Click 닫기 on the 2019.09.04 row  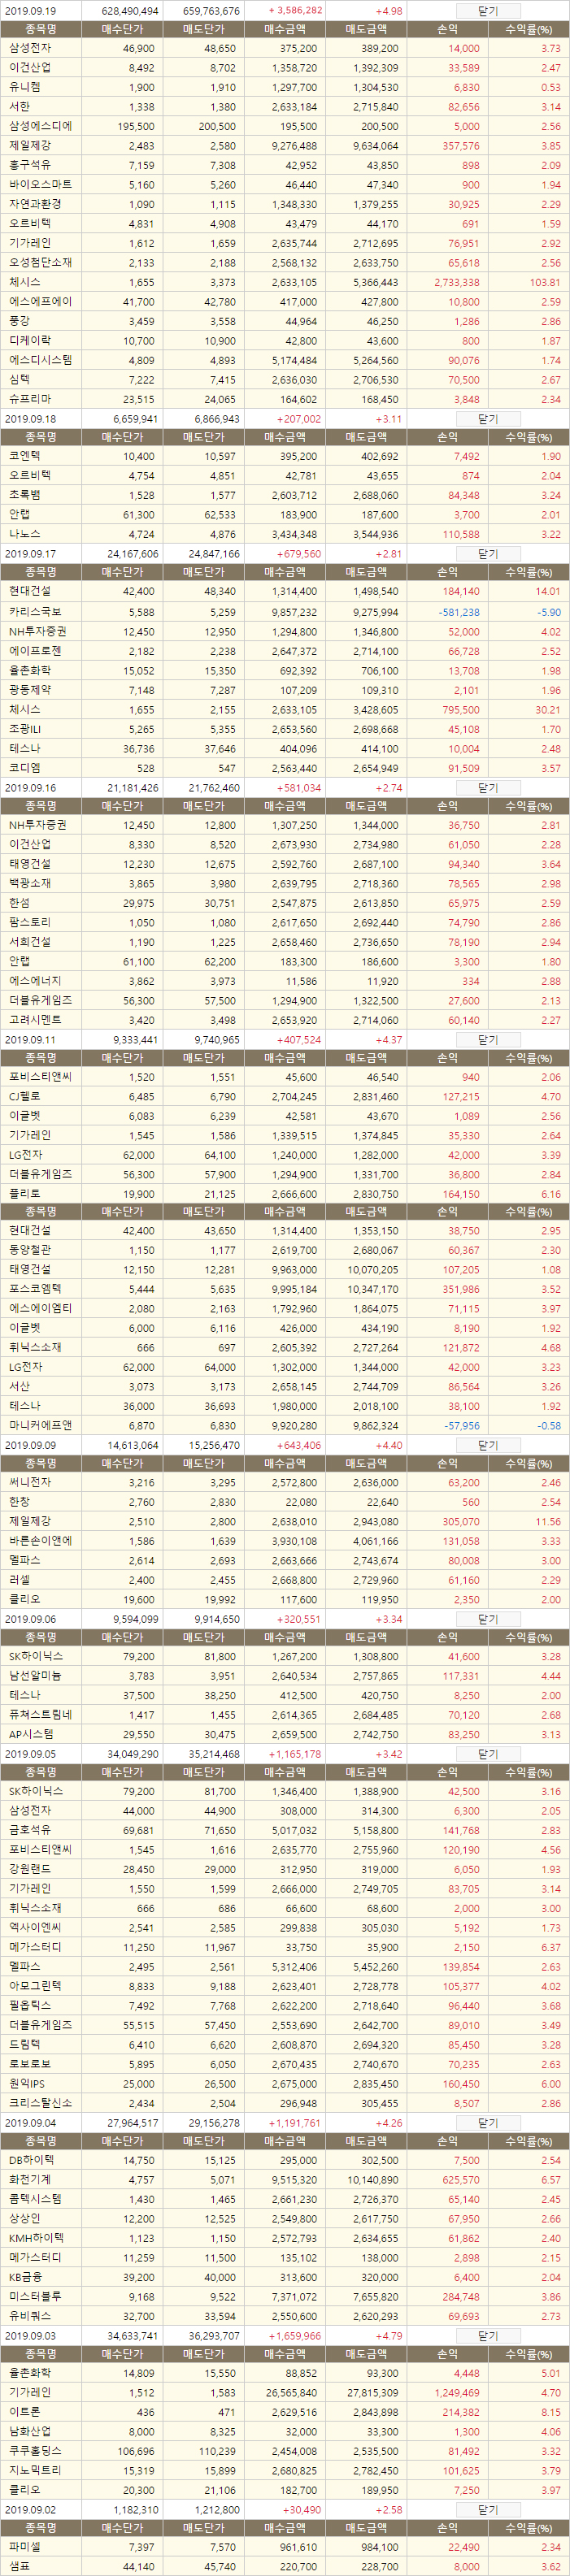pos(487,2123)
